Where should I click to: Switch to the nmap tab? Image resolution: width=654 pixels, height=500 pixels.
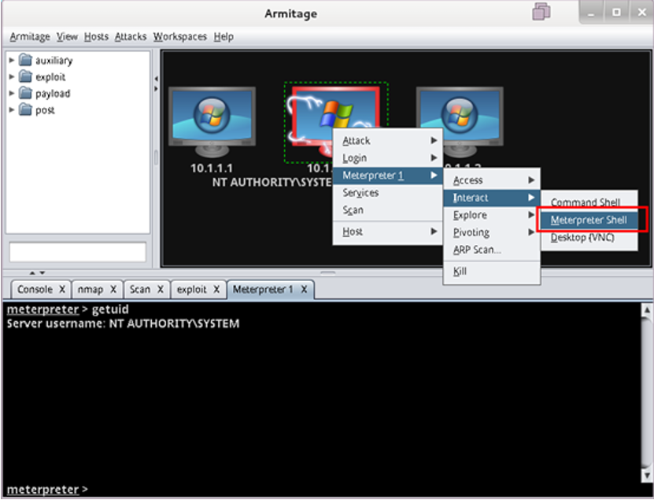[91, 289]
